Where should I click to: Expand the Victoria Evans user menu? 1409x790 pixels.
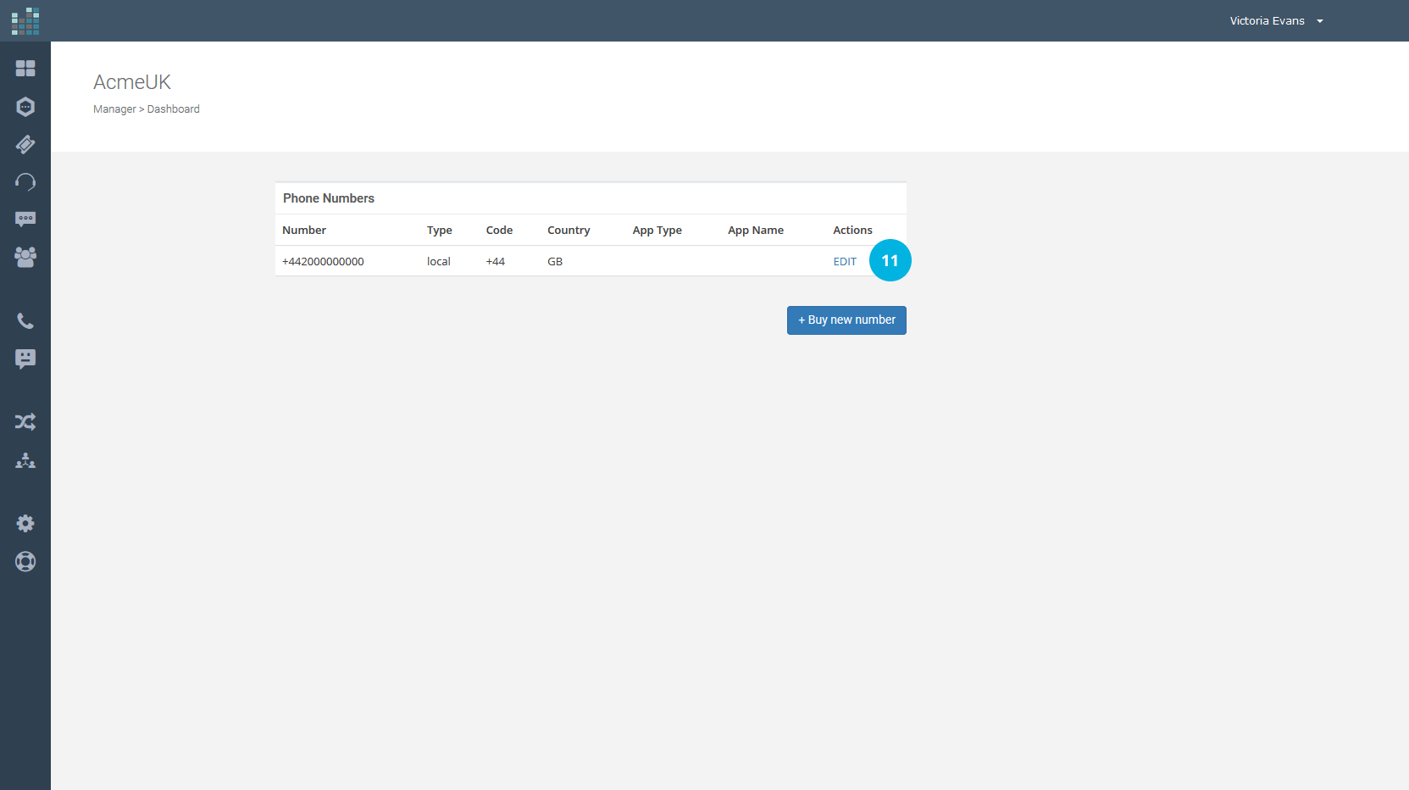tap(1276, 21)
